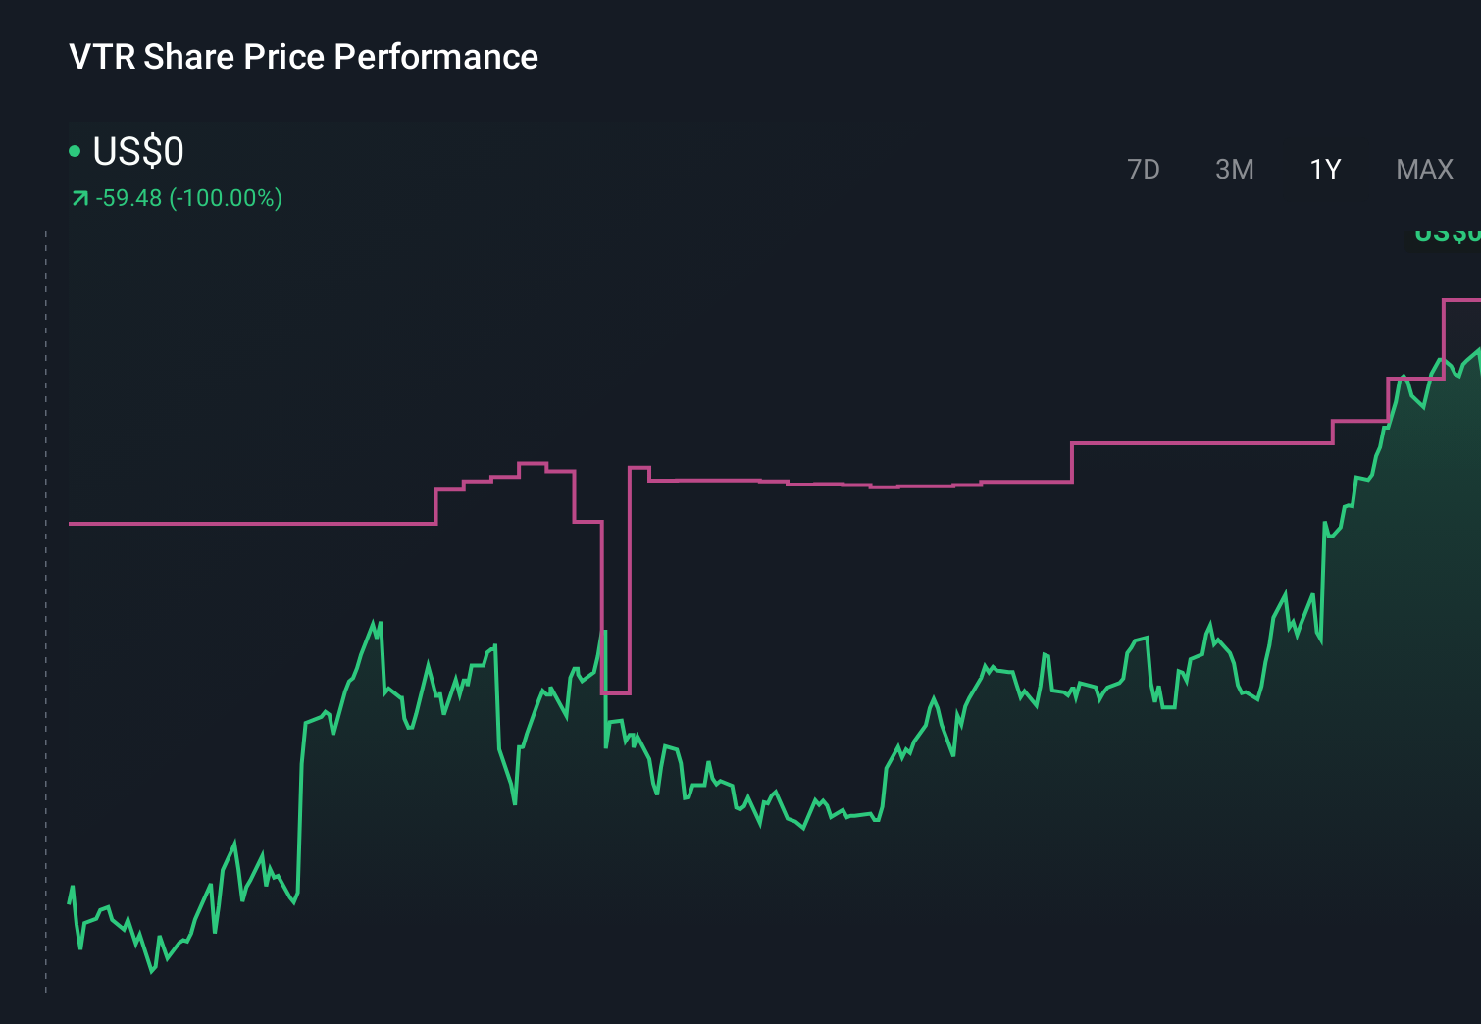Select the 7D time range
Image resolution: width=1481 pixels, height=1024 pixels.
(1144, 169)
